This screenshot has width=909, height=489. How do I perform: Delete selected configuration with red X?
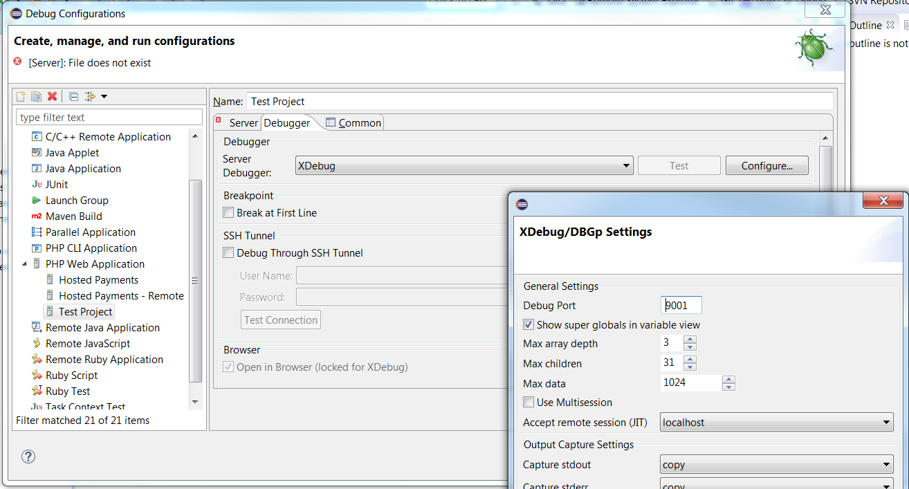coord(52,96)
